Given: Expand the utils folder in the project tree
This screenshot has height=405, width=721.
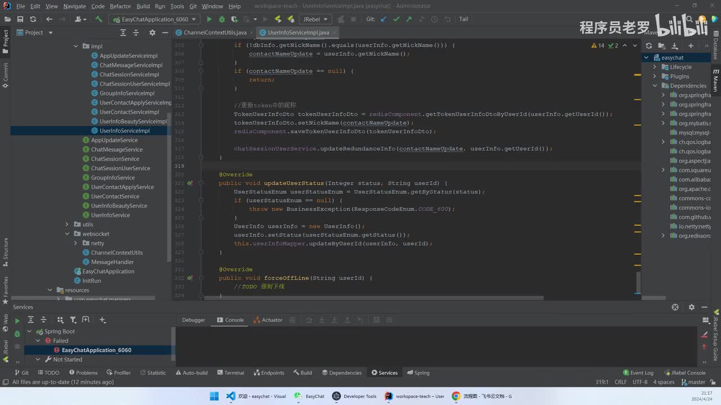Looking at the screenshot, I should 67,224.
